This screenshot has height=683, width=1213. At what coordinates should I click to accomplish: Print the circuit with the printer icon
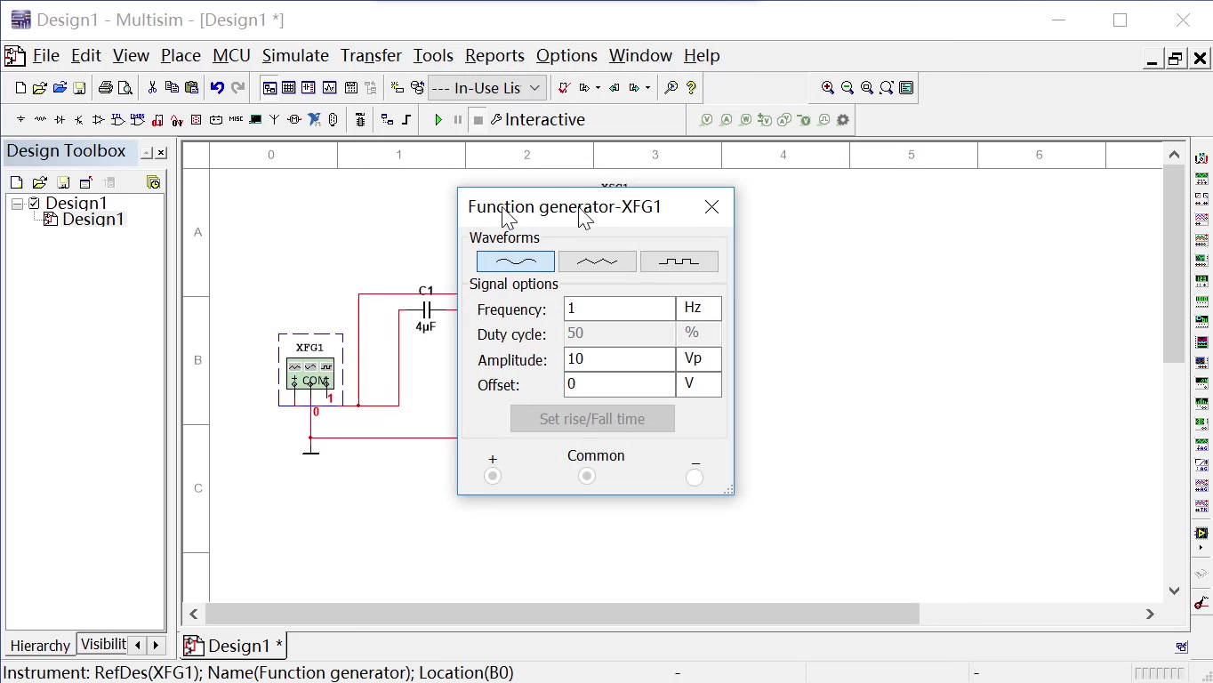click(105, 88)
